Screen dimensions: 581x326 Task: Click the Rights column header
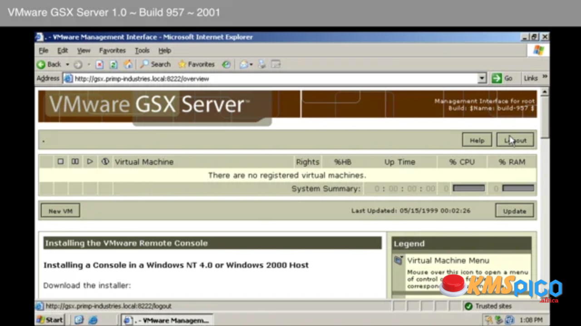307,162
